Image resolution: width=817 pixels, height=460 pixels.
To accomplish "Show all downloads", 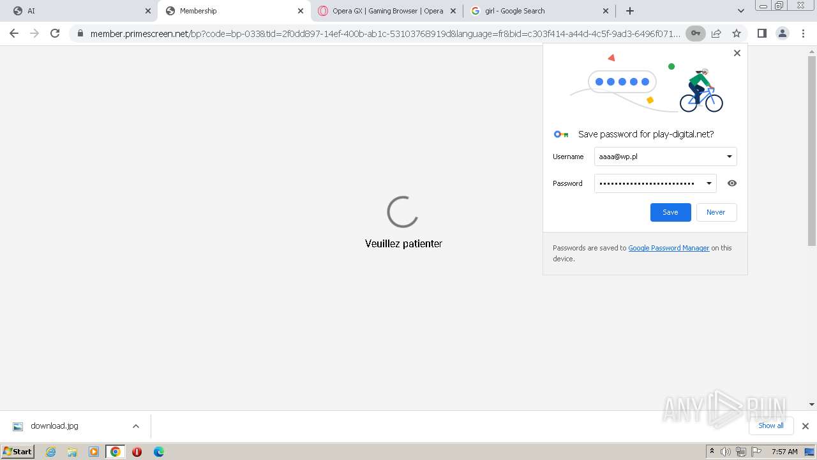I will pyautogui.click(x=770, y=425).
